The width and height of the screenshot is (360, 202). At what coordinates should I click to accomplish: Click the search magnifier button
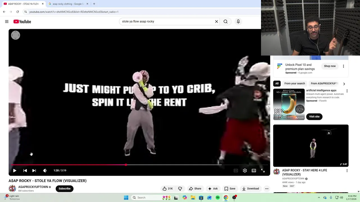click(x=226, y=22)
